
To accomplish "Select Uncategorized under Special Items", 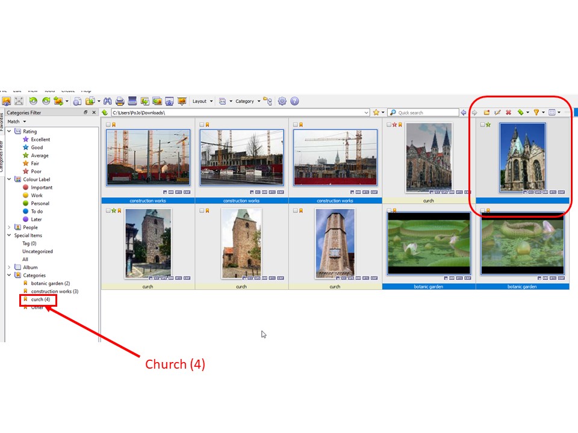I will [37, 251].
